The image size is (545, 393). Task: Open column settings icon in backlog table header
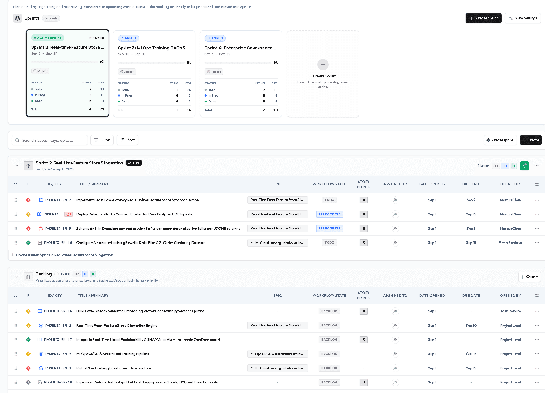pos(537,295)
